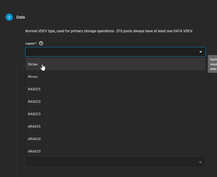Click the Layout help question mark icon
Viewport: 217px width, 177px height.
[41, 43]
